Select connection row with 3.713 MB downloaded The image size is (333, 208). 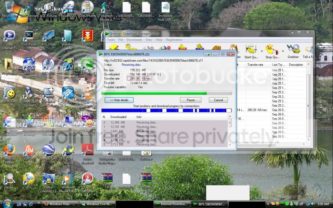click(x=165, y=145)
